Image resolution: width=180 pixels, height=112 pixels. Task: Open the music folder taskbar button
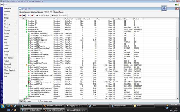click(144, 106)
